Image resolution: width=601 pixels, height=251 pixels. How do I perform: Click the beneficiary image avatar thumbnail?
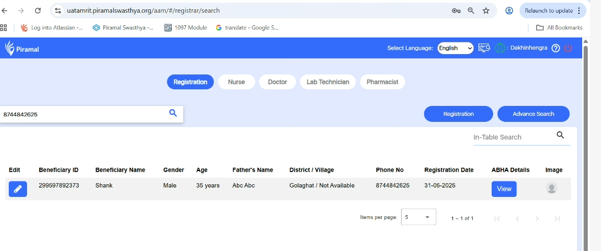pos(551,188)
